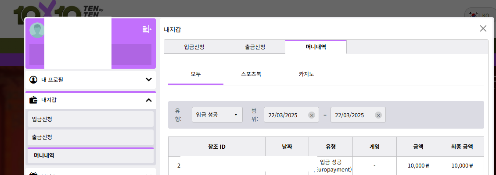Click the start date input field
Screen dimensions: 496x175
284,115
